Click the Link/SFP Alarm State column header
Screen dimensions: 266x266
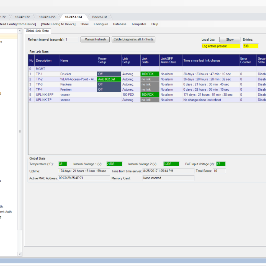(171, 60)
